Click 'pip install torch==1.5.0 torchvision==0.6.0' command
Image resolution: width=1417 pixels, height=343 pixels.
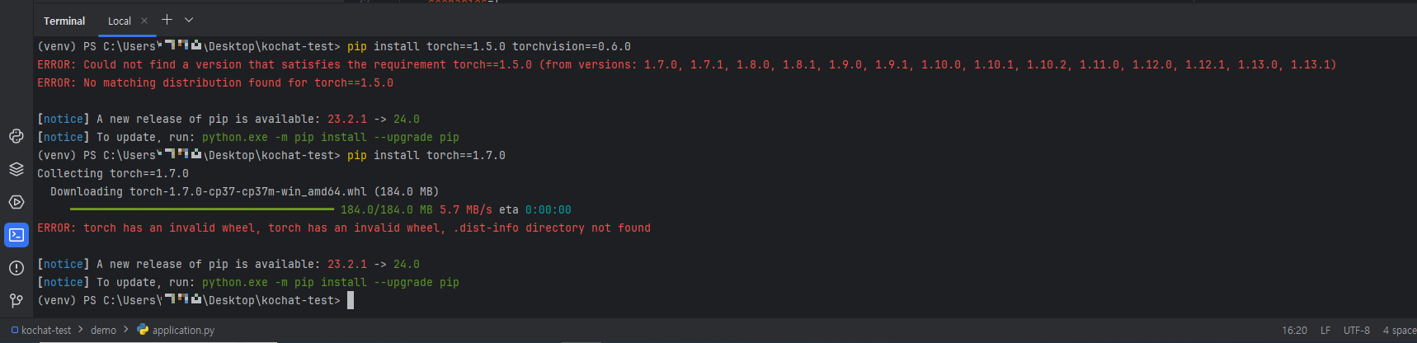click(x=489, y=46)
